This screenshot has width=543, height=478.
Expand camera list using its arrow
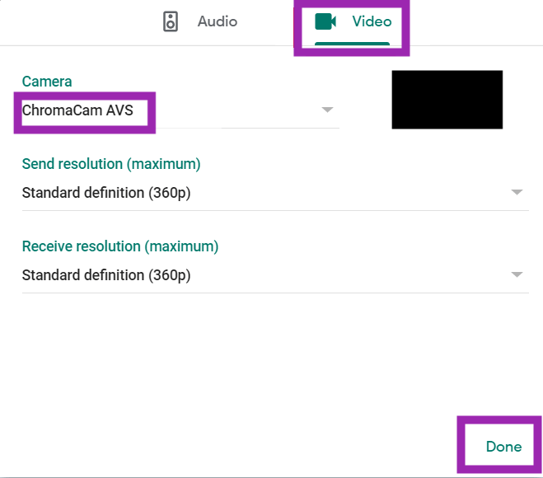[x=327, y=110]
